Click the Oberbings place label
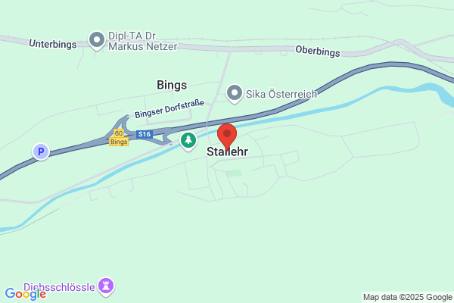The width and height of the screenshot is (454, 303). click(318, 52)
